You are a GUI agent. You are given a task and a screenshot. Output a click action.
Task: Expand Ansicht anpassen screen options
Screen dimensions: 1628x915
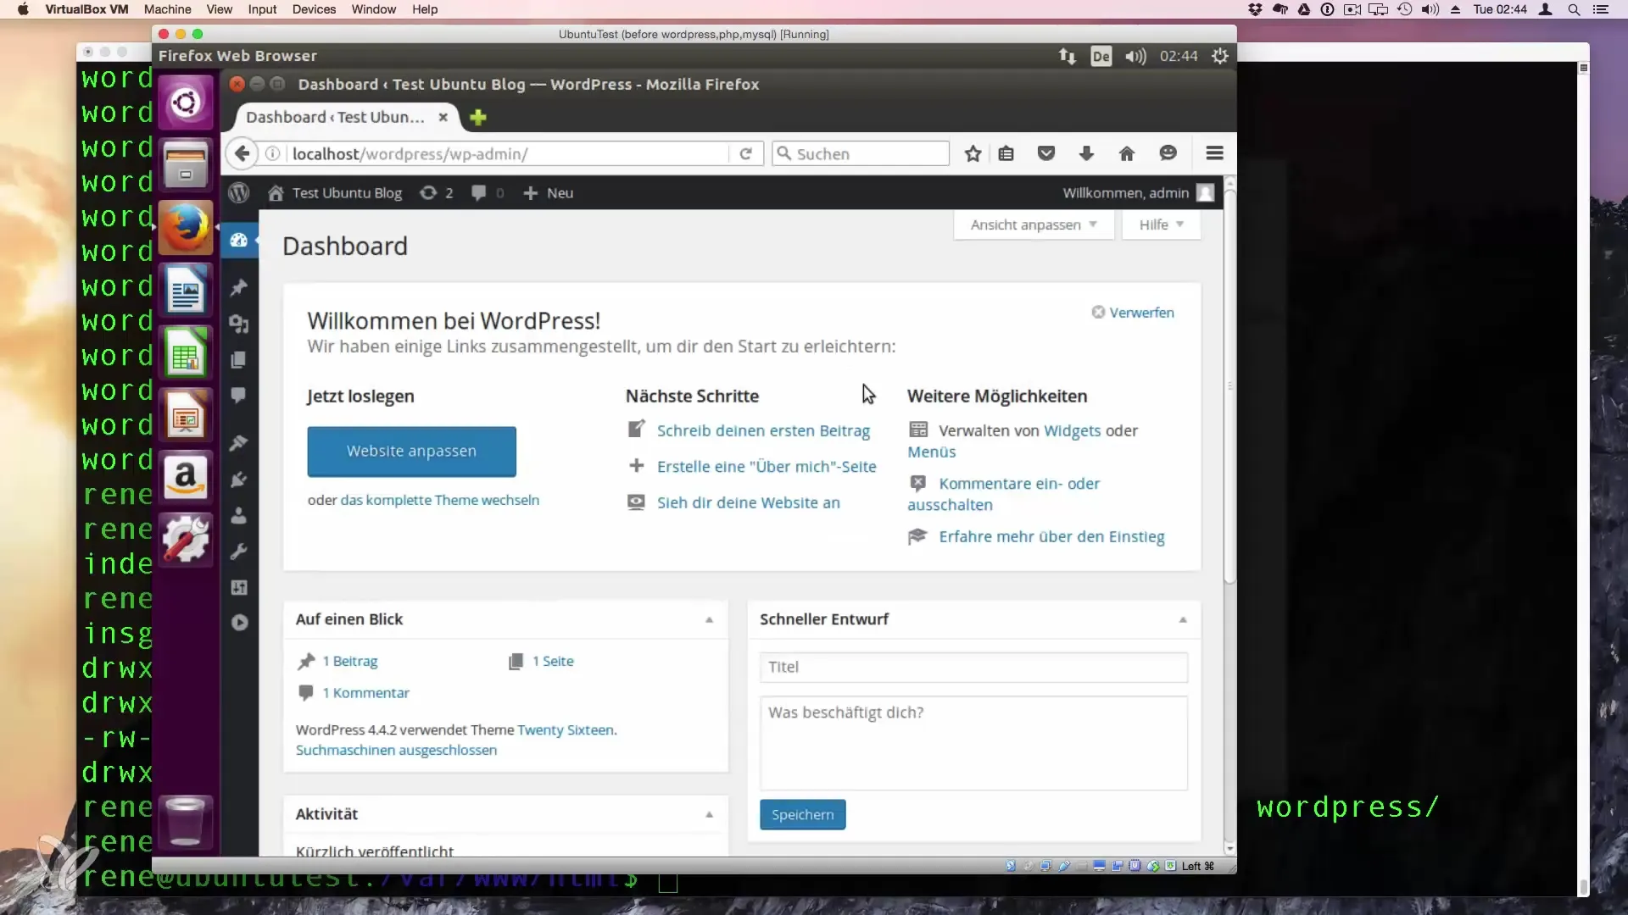1034,225
